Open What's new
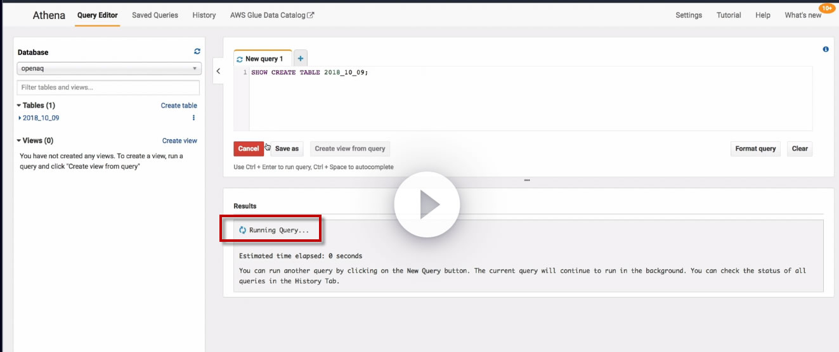 pos(803,15)
